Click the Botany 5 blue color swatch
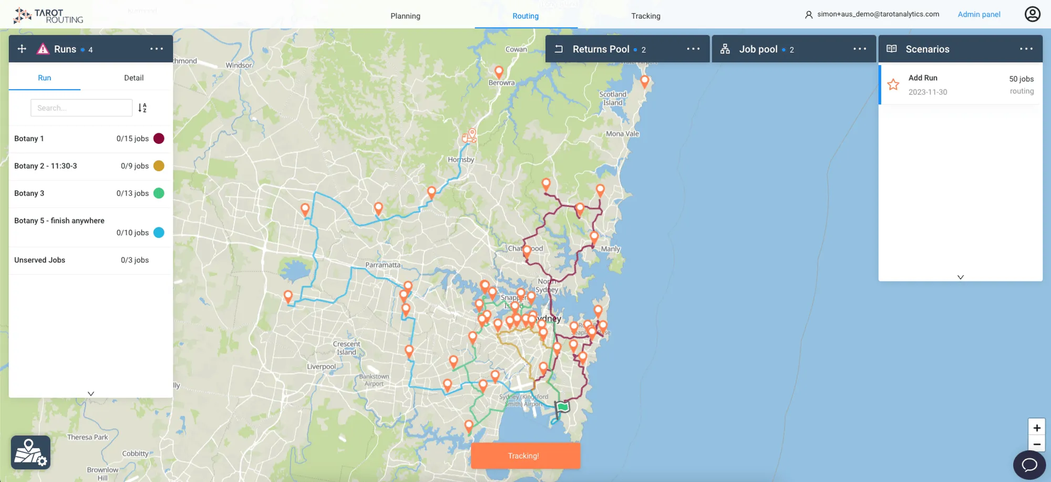The image size is (1051, 482). [159, 233]
